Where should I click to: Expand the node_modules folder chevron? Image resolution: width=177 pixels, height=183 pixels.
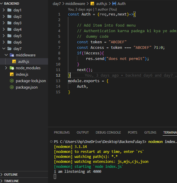(x=6, y=68)
